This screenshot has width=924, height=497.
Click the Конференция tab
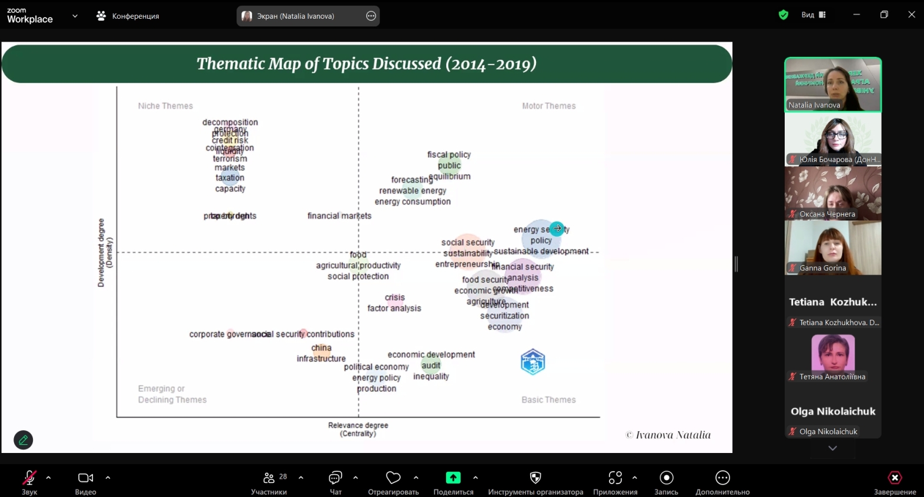pyautogui.click(x=128, y=16)
